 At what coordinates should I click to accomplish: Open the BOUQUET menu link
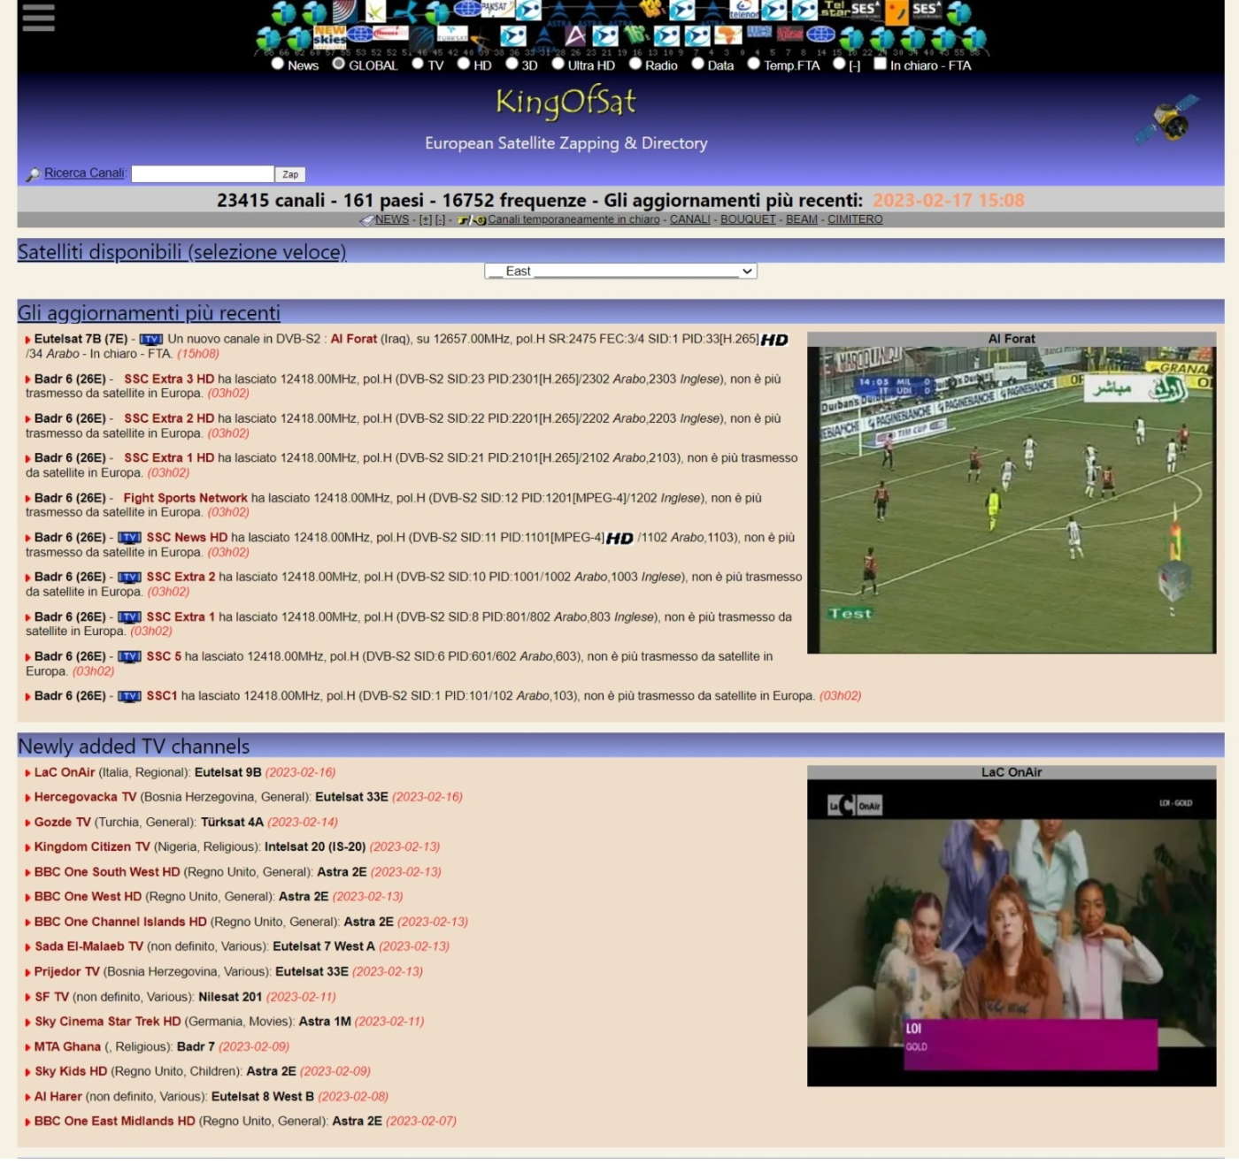(748, 220)
